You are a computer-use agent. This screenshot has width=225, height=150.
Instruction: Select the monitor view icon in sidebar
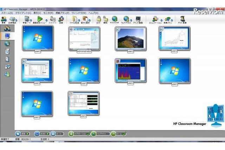pos(7,36)
